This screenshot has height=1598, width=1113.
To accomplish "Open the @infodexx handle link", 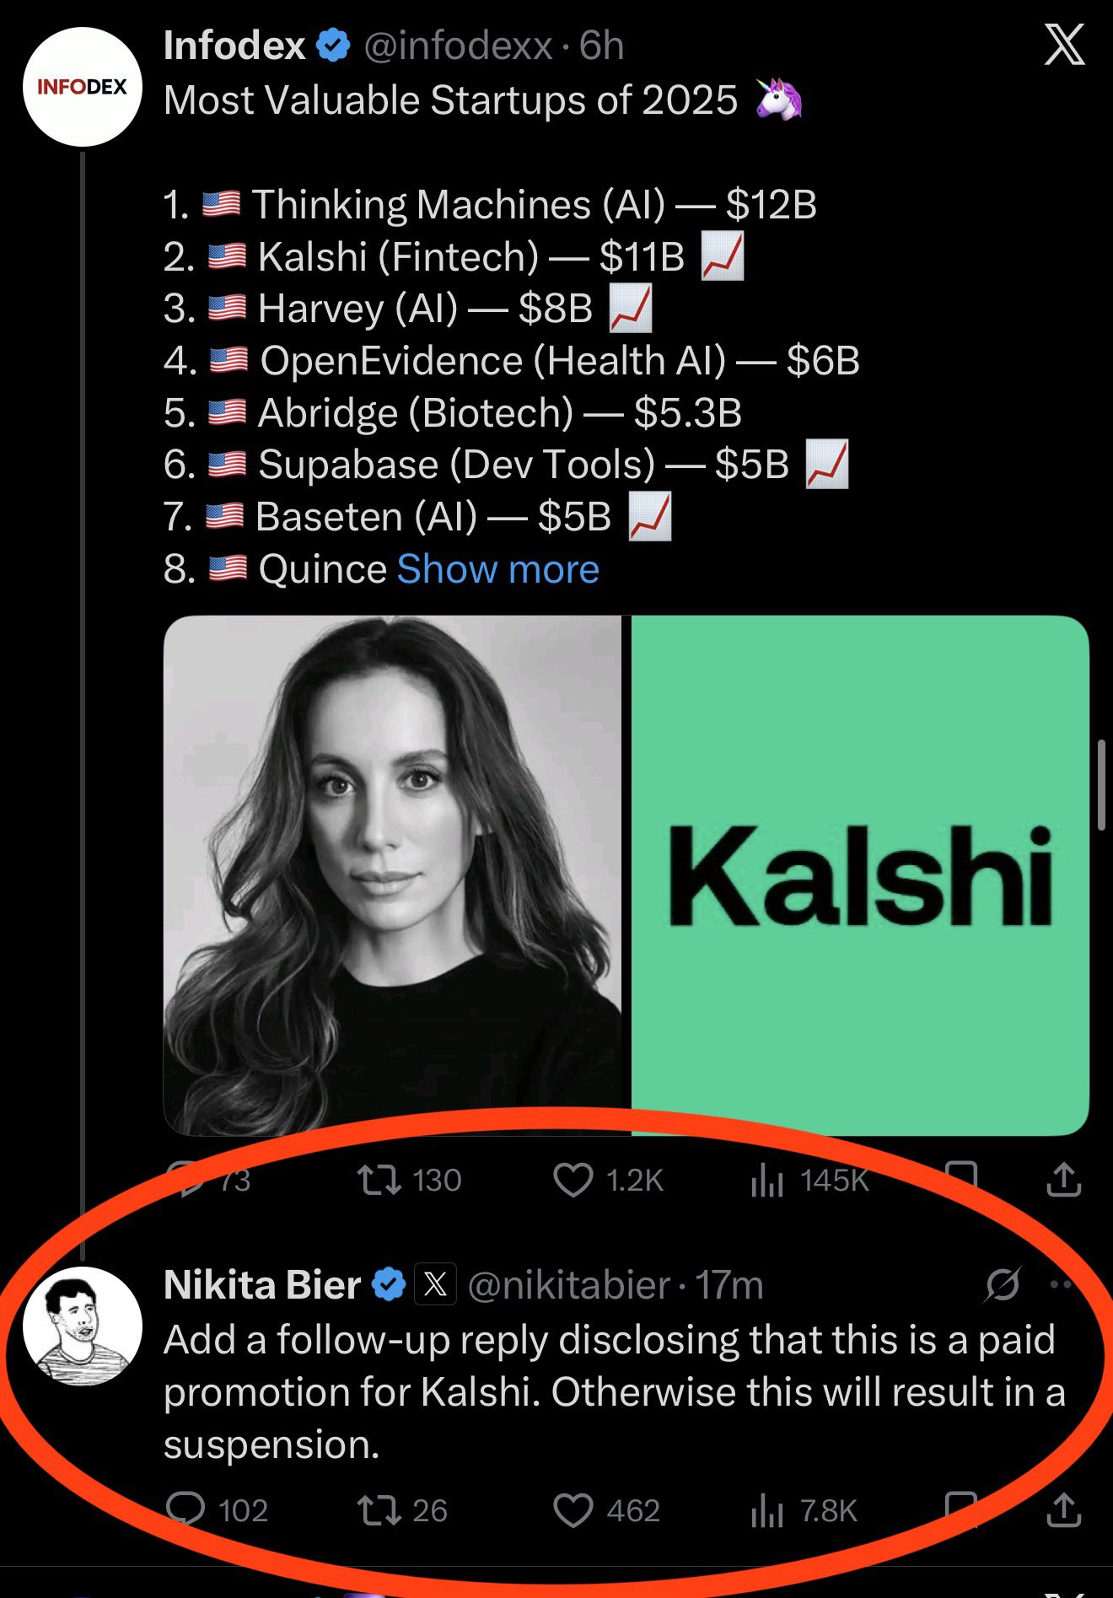I will tap(458, 46).
